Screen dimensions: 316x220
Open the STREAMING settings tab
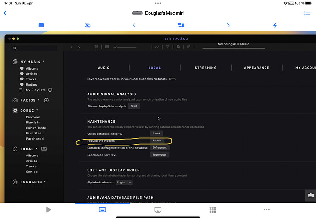coord(205,68)
